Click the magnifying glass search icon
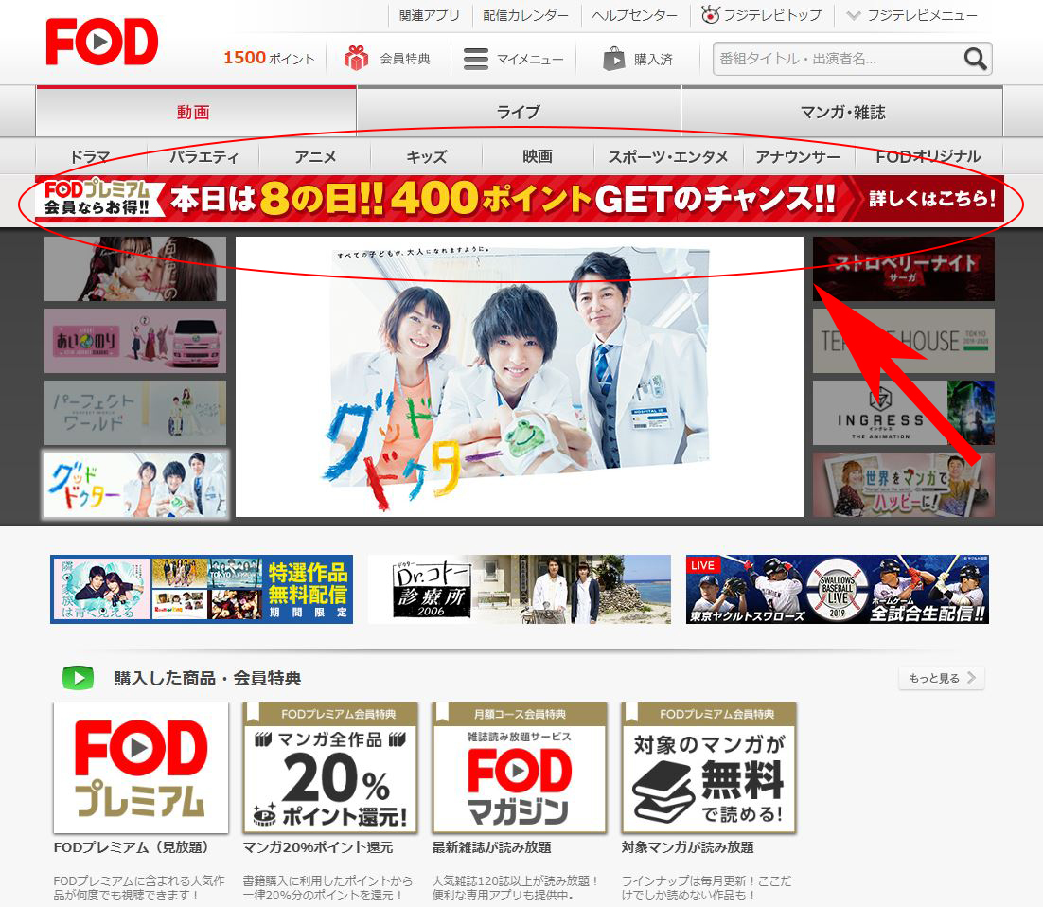 pyautogui.click(x=975, y=59)
